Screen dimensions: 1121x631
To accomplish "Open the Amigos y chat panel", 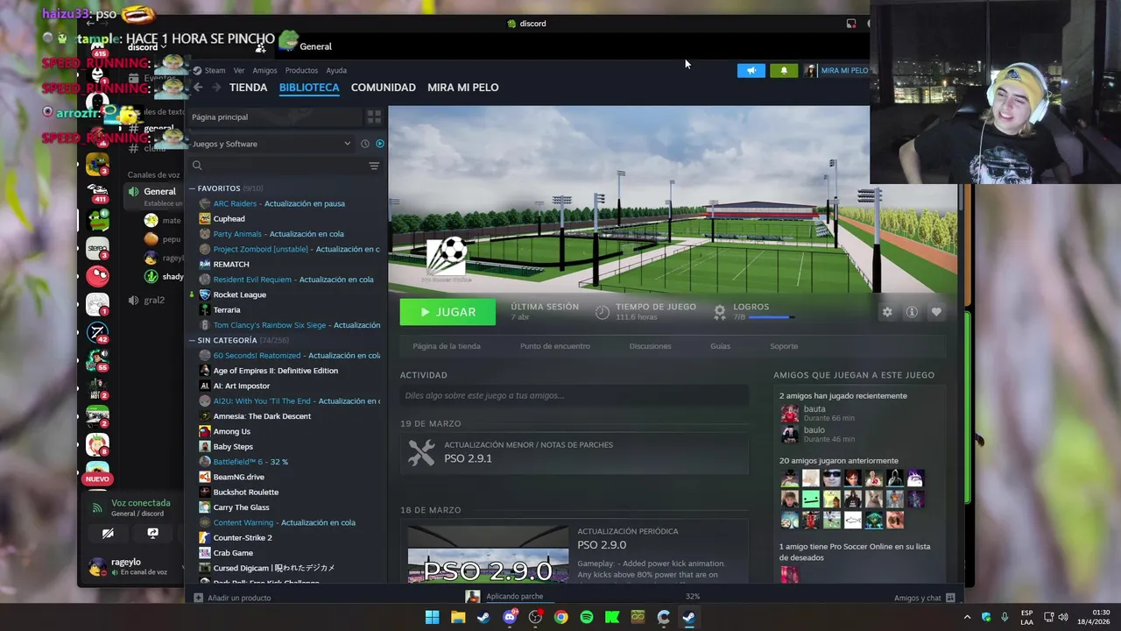I will (x=924, y=598).
